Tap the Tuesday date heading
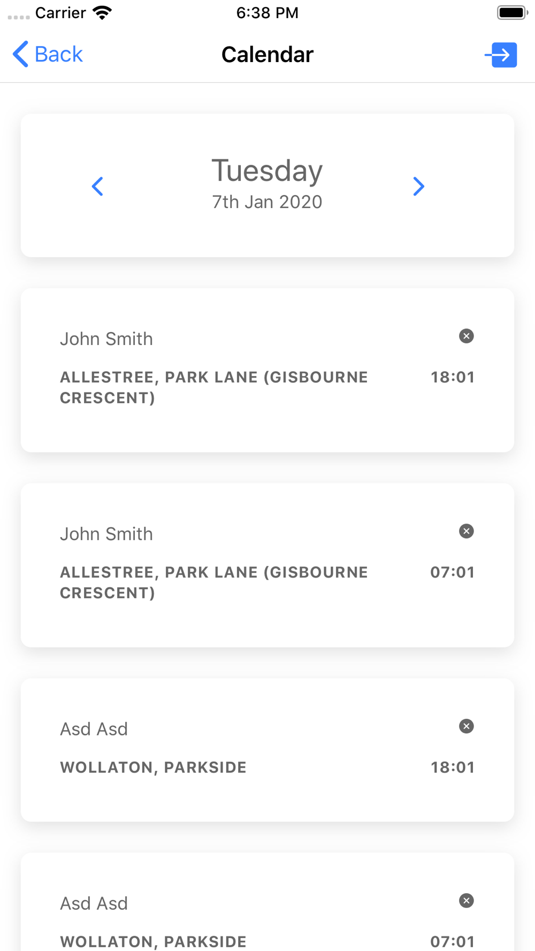 (x=267, y=171)
